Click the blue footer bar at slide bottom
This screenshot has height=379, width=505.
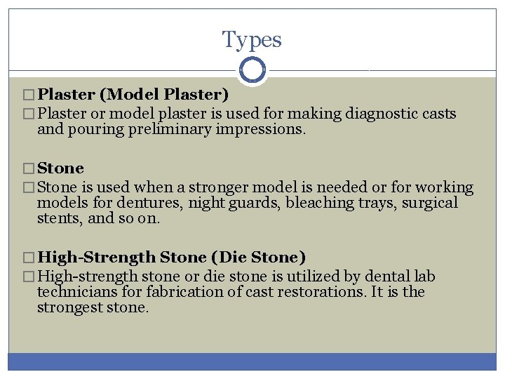252,361
